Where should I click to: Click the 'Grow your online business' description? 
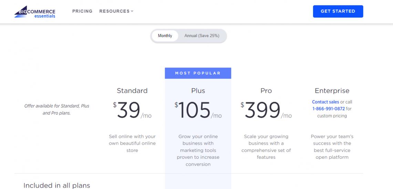198,151
